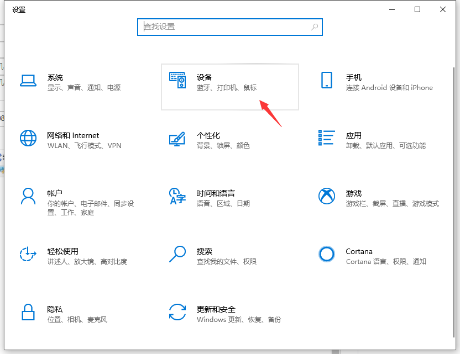Click Time & Language (时间和语言) icon
Image resolution: width=460 pixels, height=354 pixels.
[177, 196]
